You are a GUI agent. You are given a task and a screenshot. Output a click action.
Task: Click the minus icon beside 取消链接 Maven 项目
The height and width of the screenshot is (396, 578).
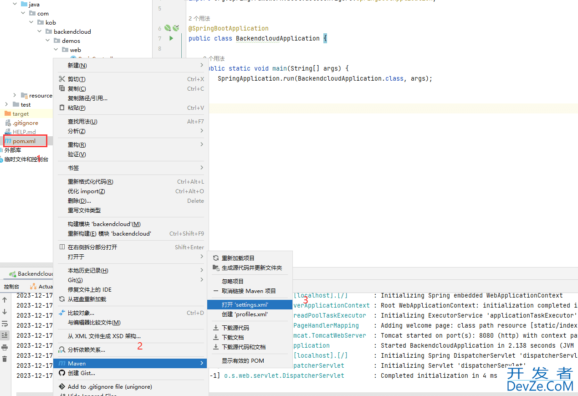216,291
